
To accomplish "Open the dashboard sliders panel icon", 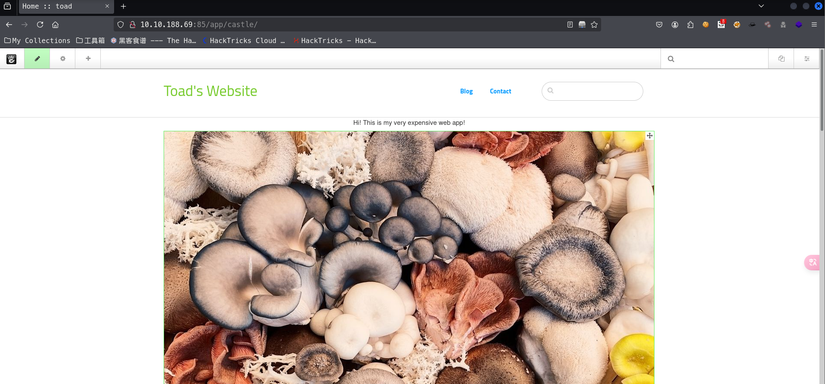I will [x=806, y=59].
